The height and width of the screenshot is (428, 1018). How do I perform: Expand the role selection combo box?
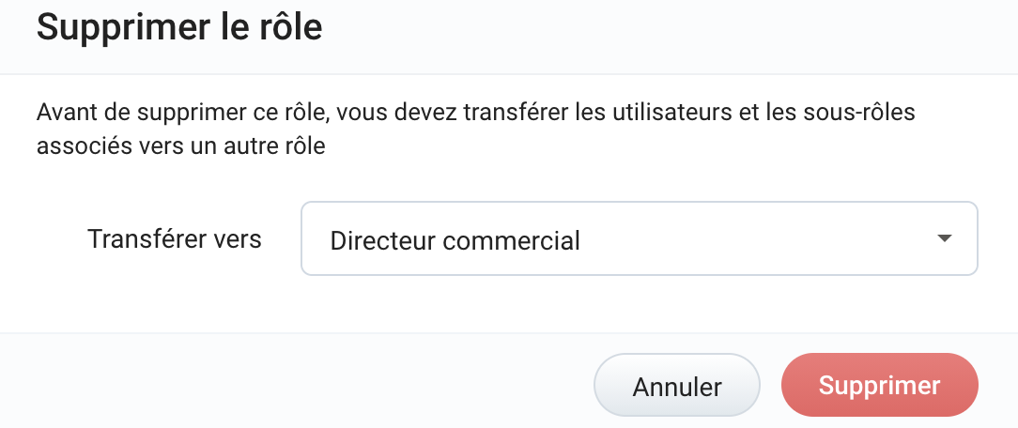639,238
